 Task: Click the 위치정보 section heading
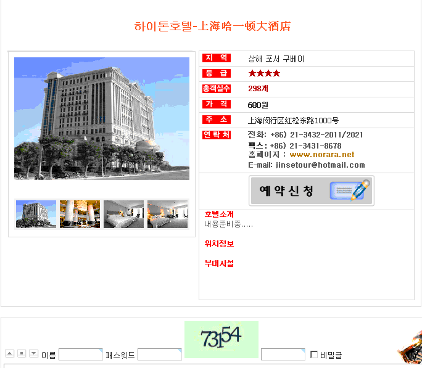[219, 244]
